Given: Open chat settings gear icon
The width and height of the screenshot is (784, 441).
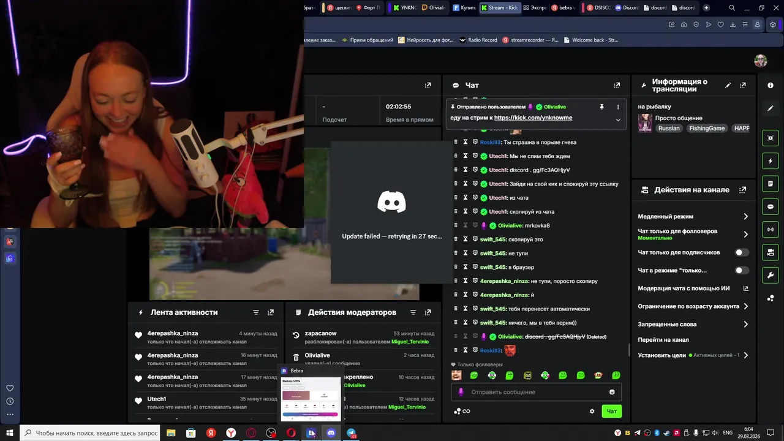Looking at the screenshot, I should [592, 411].
